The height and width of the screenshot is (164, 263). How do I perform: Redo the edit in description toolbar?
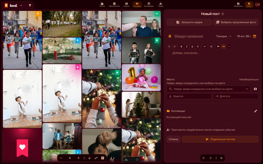[x=175, y=47]
